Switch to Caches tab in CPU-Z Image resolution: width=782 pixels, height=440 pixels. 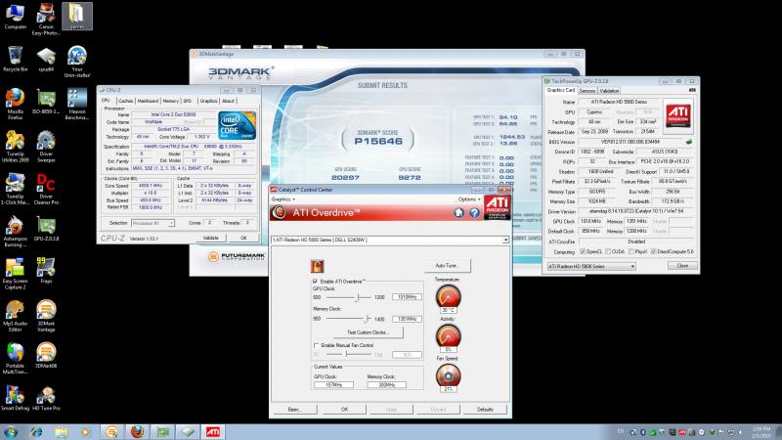(x=126, y=101)
